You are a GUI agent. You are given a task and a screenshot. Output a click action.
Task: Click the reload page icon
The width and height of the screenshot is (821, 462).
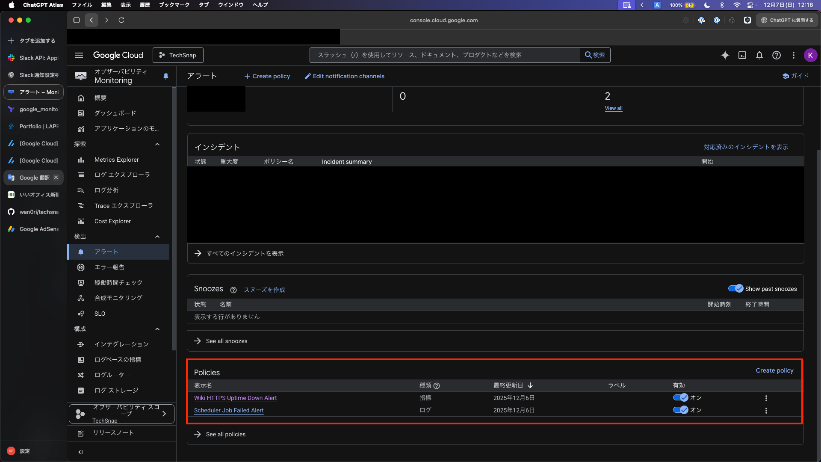[x=121, y=20]
